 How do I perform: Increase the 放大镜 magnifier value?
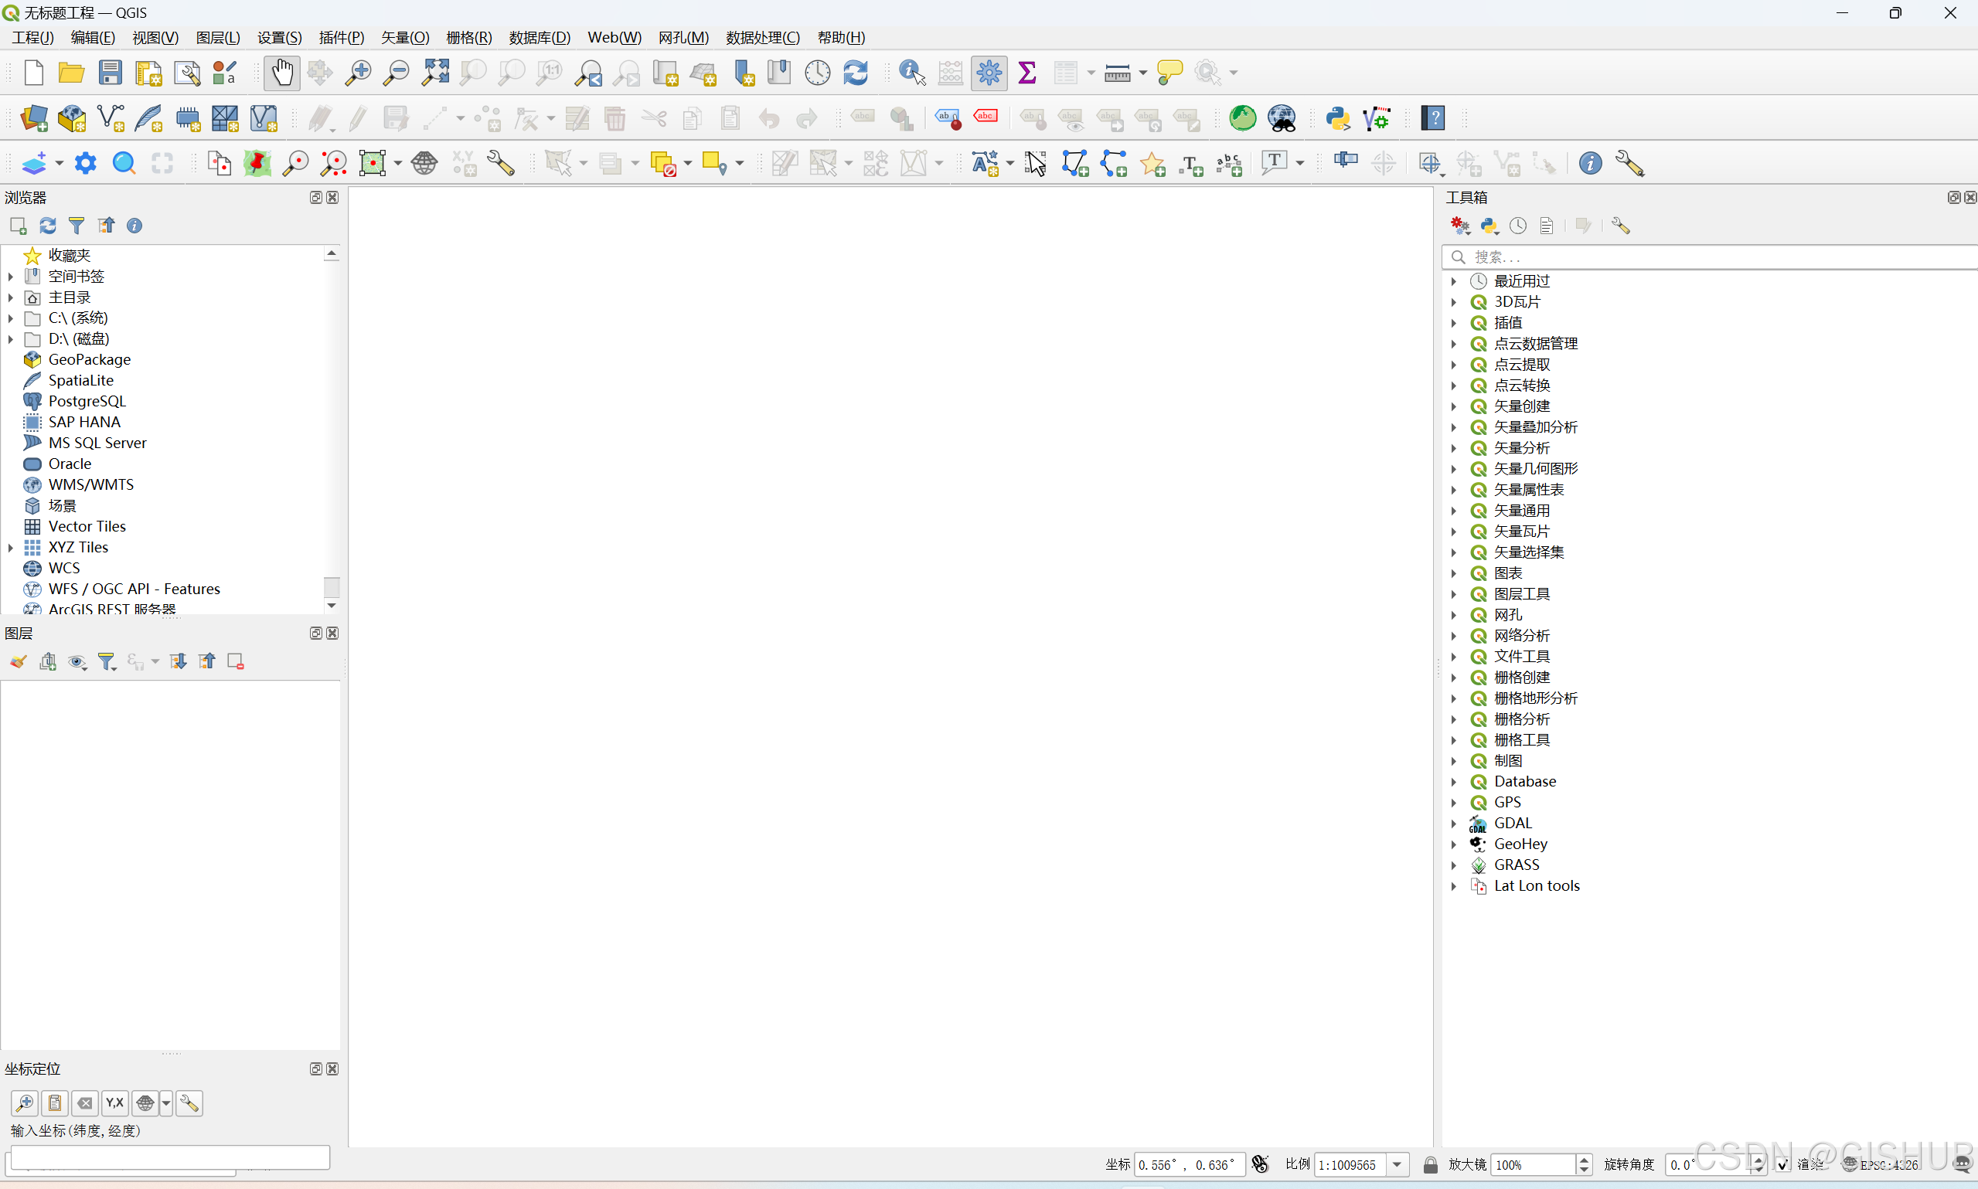(x=1584, y=1160)
